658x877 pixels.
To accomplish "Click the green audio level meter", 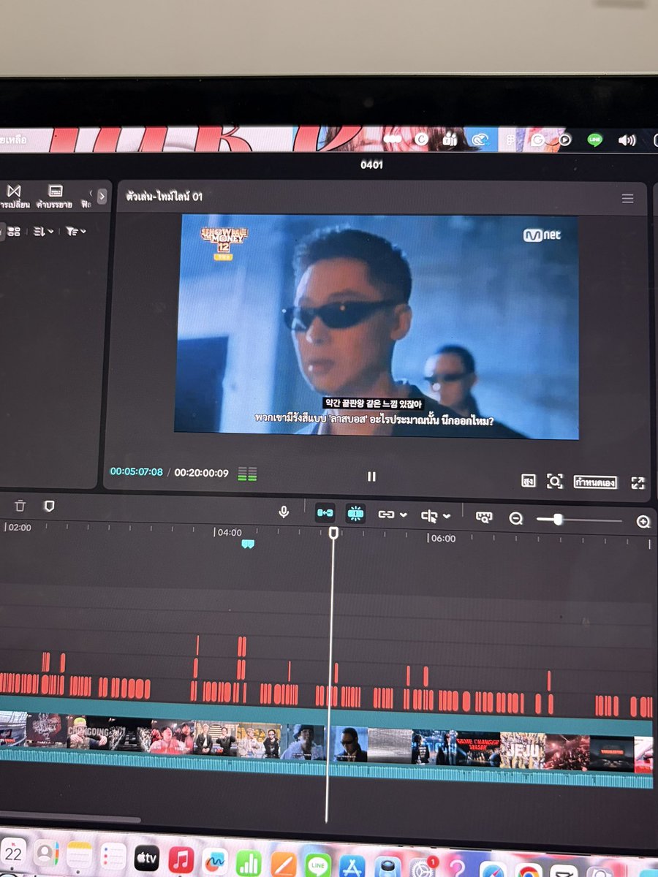I will click(247, 474).
